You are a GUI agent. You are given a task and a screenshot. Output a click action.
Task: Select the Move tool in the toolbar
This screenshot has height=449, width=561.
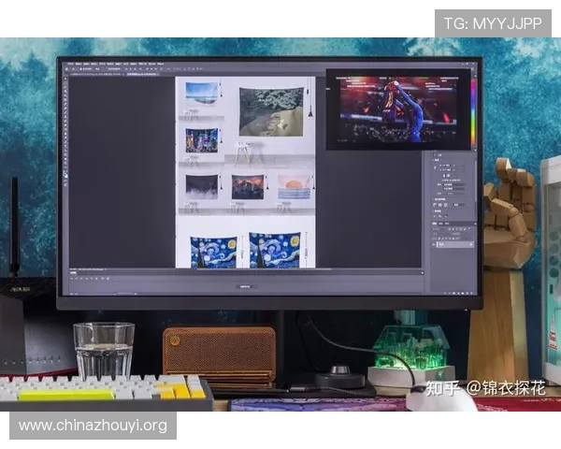tap(65, 79)
